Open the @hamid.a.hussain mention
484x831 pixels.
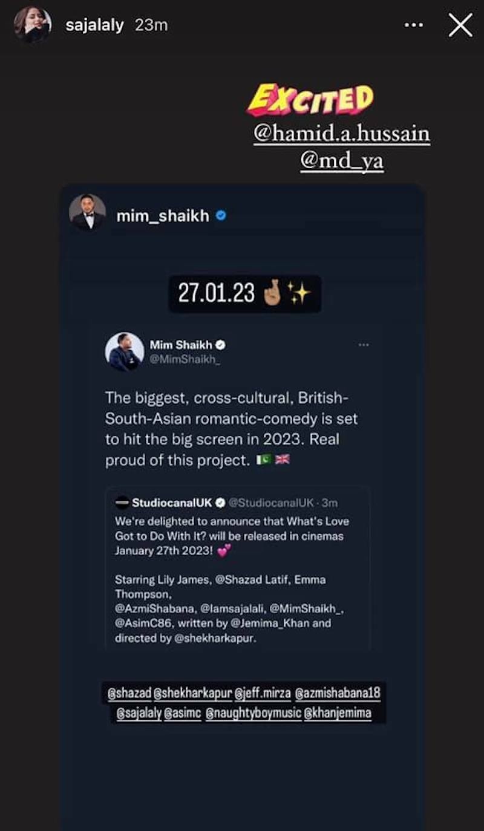pos(342,134)
